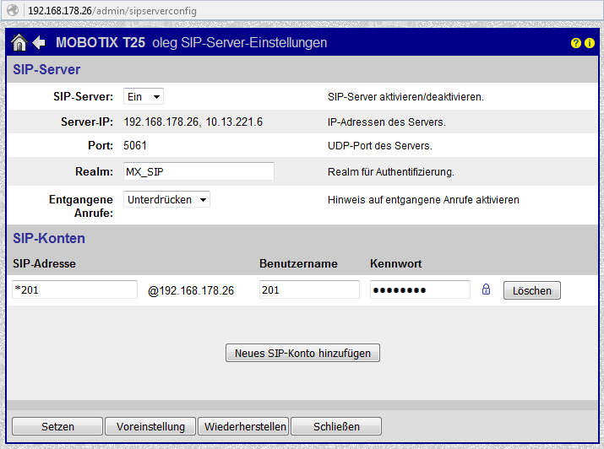The height and width of the screenshot is (449, 604).
Task: Click 'UDP-Port des Servers.' description
Action: point(380,146)
